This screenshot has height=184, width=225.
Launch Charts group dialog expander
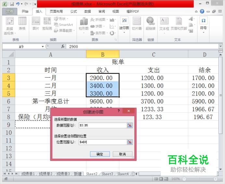point(116,40)
